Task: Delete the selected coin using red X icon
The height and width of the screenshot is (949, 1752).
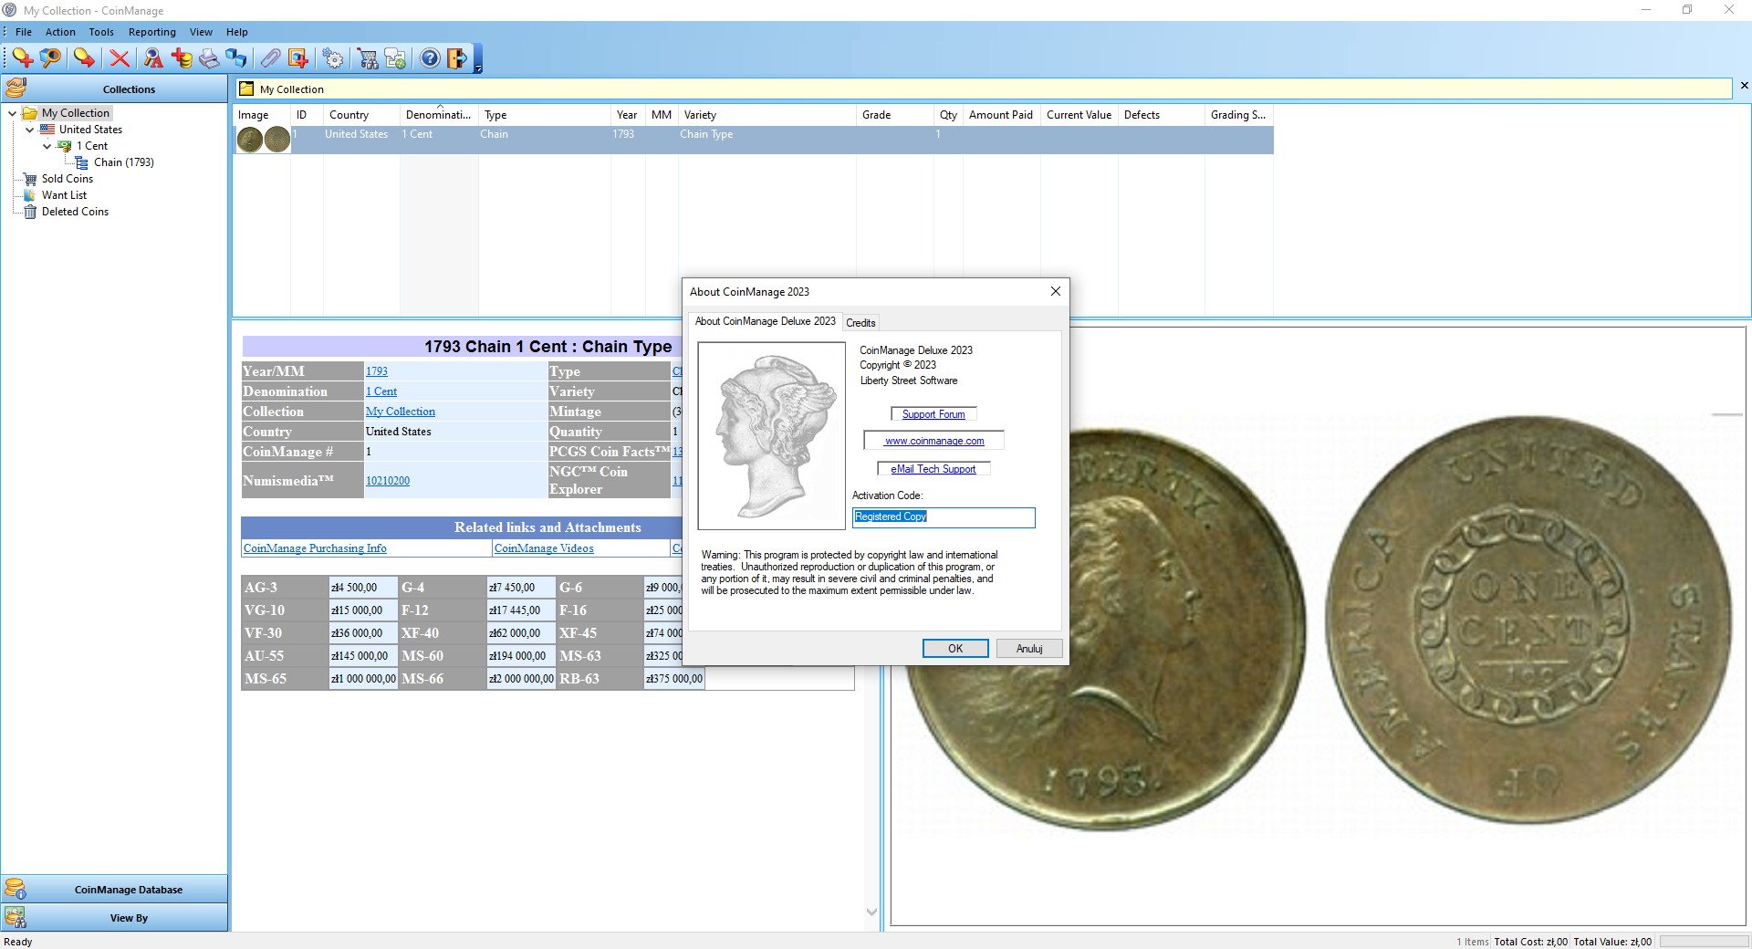Action: click(120, 58)
